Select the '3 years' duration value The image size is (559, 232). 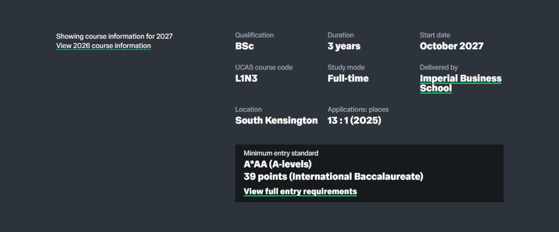click(x=344, y=46)
